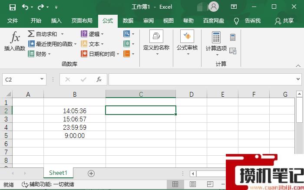
Task: Open 计算选项 dropdown
Action: point(216,43)
